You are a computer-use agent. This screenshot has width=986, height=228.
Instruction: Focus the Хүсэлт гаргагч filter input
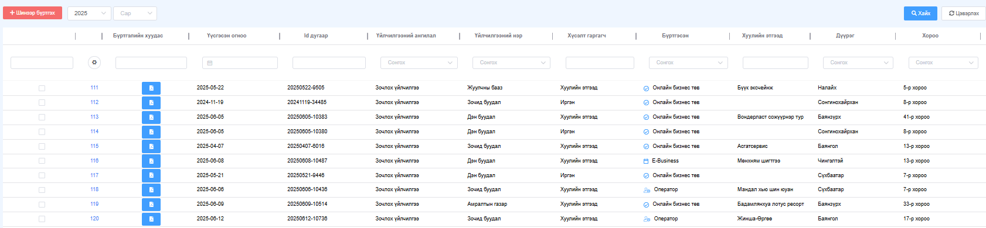(600, 63)
